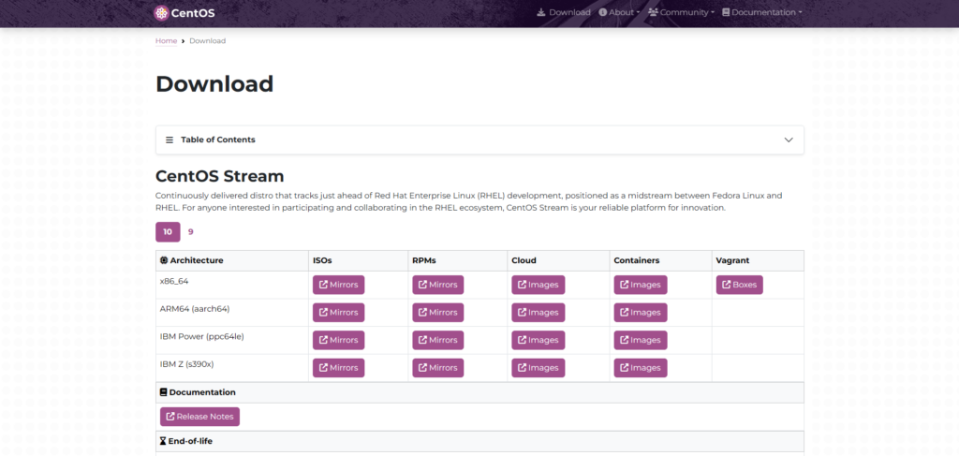The height and width of the screenshot is (456, 959).
Task: Open ISOs Mirrors for x86_64
Action: tap(338, 285)
